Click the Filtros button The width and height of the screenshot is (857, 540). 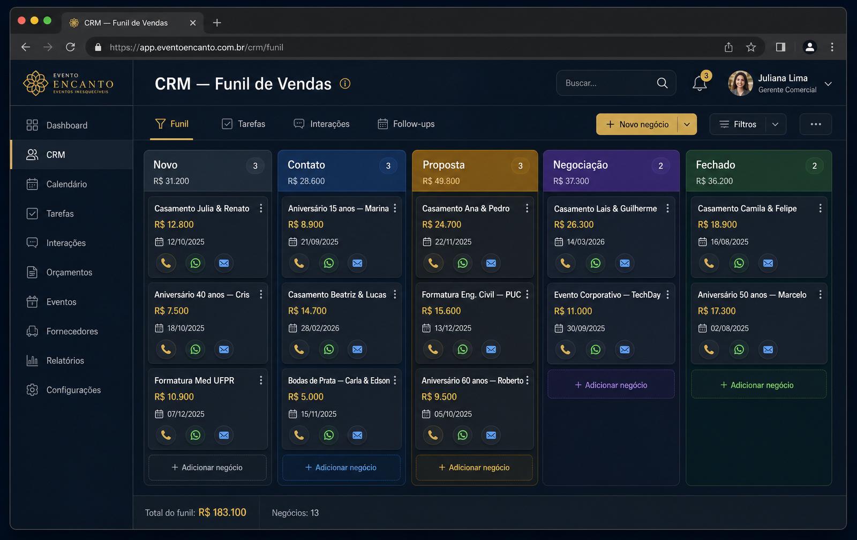(x=738, y=124)
